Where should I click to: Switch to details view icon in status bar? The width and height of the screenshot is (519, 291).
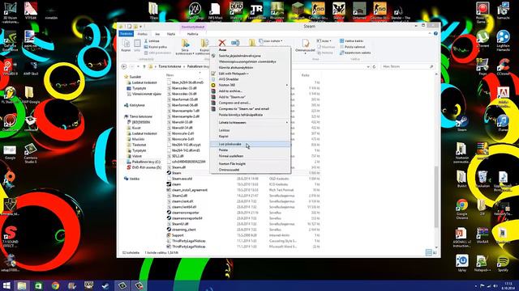[x=429, y=253]
